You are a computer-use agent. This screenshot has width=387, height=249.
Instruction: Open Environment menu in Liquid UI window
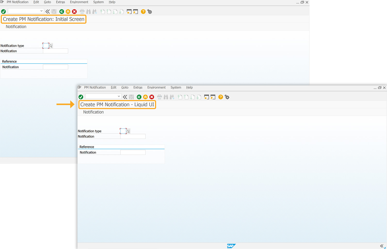click(156, 87)
